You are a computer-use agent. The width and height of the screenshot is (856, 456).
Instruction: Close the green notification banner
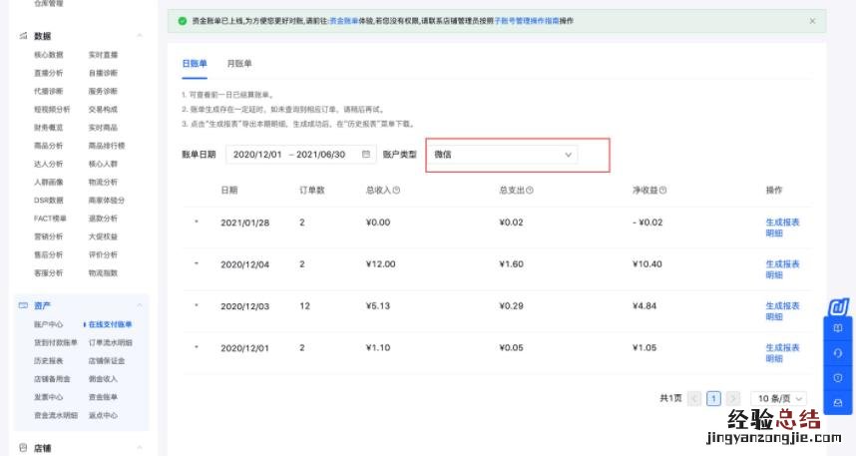coord(812,21)
